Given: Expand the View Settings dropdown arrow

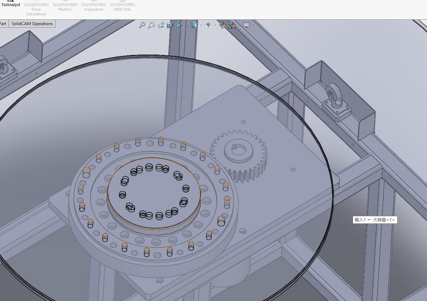Looking at the screenshot, I should coord(253,26).
